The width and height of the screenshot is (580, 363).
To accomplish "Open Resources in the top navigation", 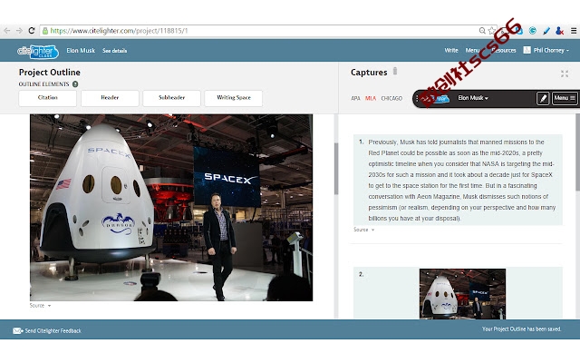I will coord(504,50).
